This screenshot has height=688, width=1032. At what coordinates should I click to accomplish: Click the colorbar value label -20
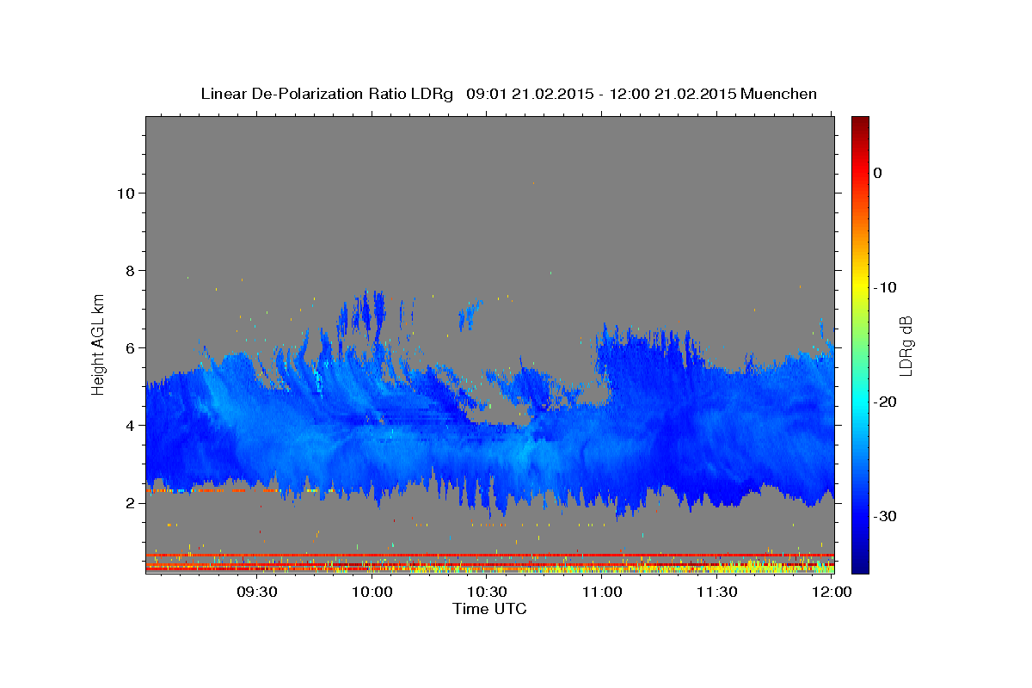pos(885,402)
